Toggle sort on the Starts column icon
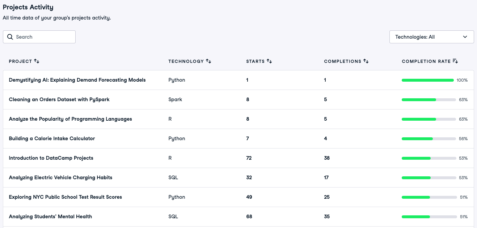 click(x=269, y=61)
